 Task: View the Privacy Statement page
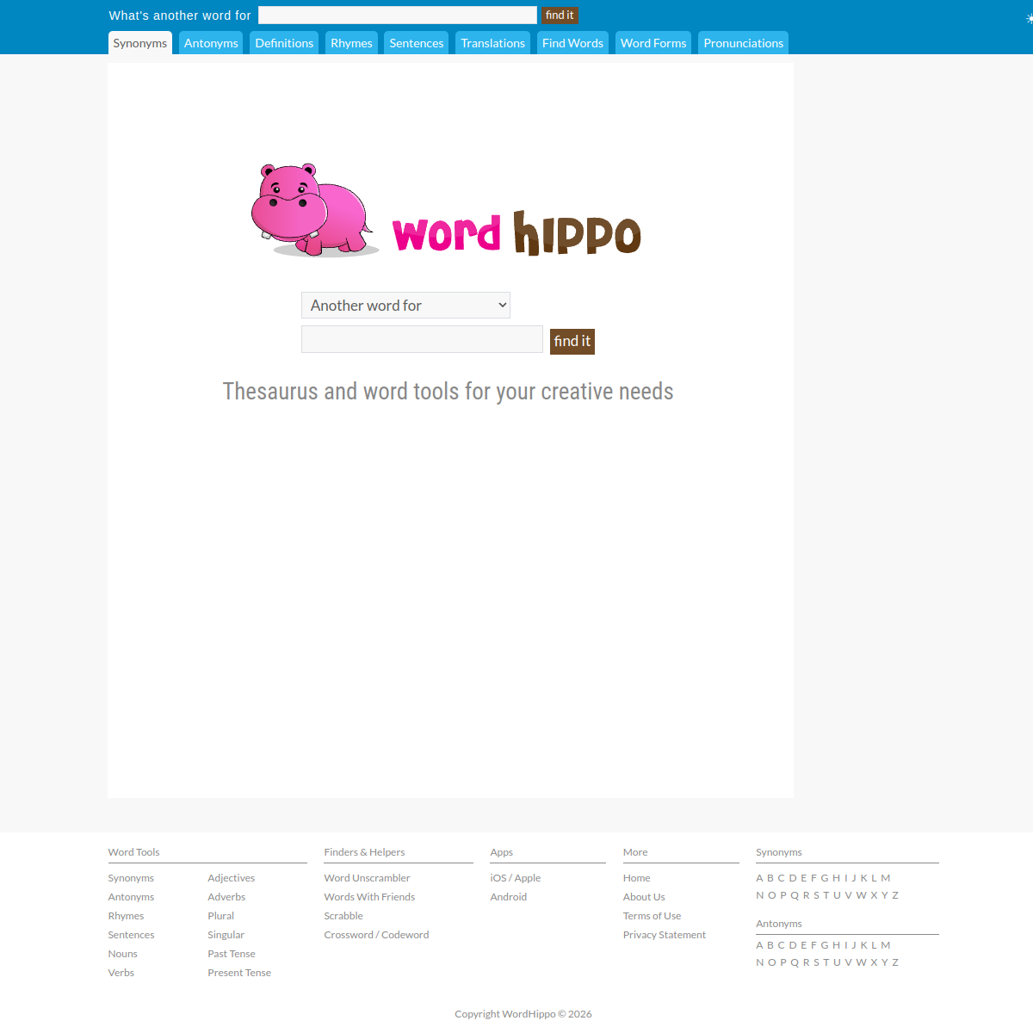tap(664, 934)
